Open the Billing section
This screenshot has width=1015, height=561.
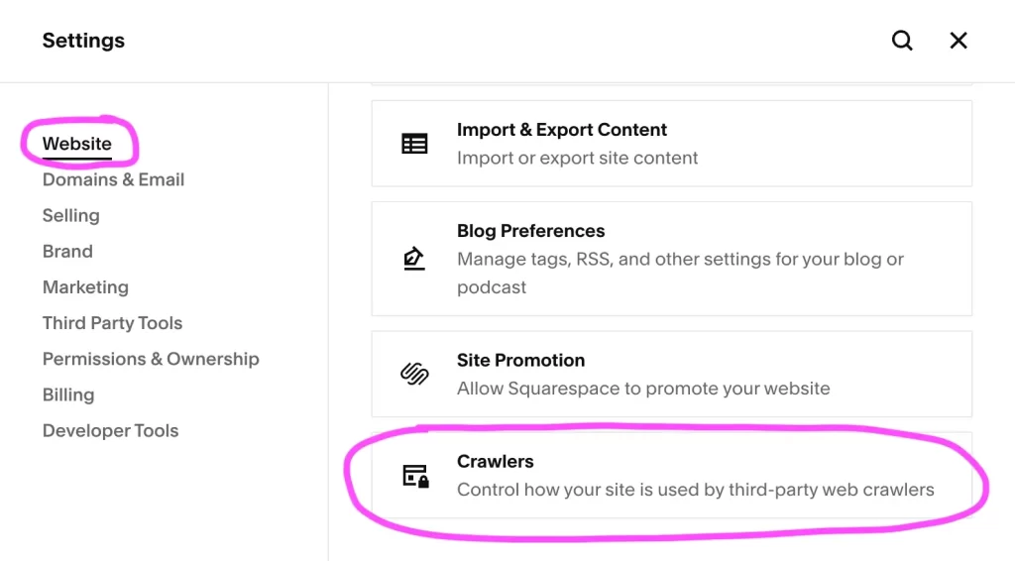(x=68, y=394)
